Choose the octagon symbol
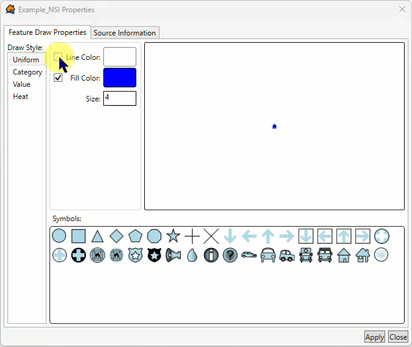 point(154,236)
